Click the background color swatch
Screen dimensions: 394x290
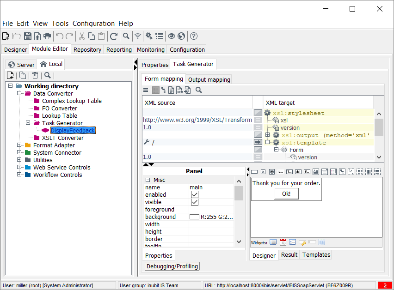tap(194, 217)
